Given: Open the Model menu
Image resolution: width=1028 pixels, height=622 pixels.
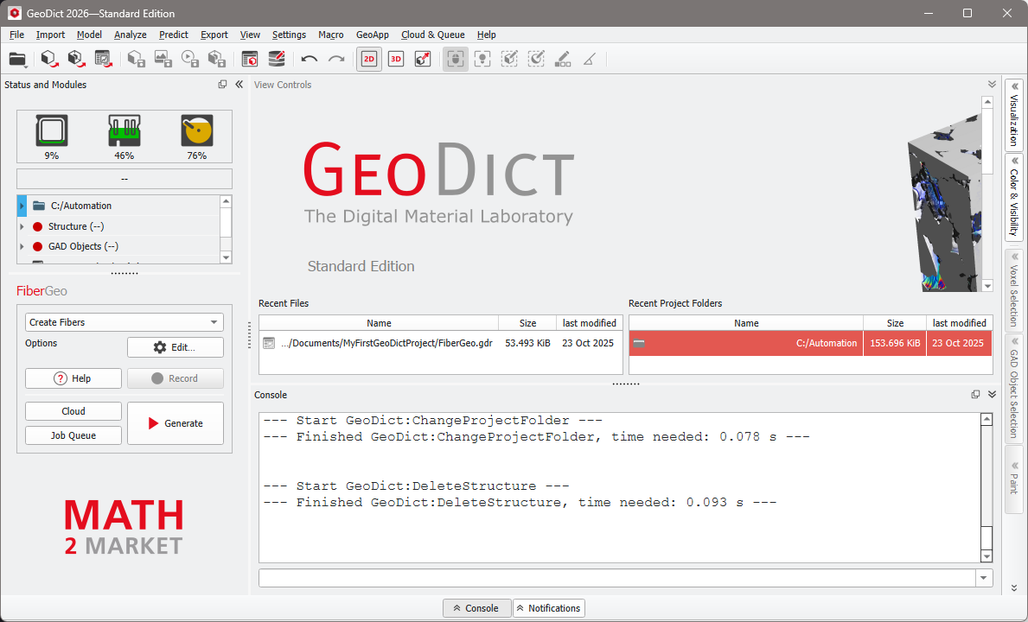Looking at the screenshot, I should click(89, 35).
